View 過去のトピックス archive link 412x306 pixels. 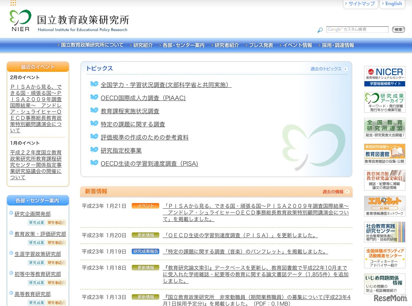click(326, 69)
